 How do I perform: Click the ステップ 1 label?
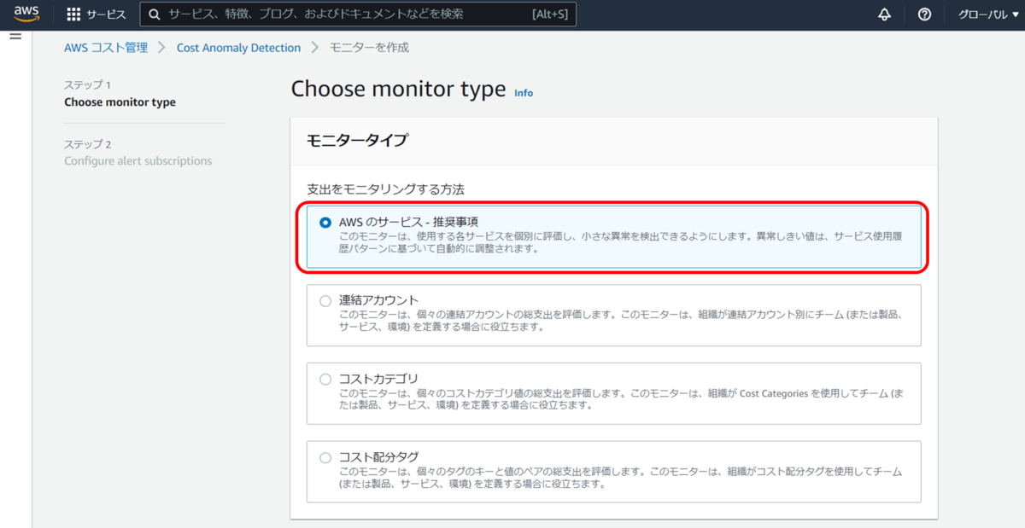[88, 85]
